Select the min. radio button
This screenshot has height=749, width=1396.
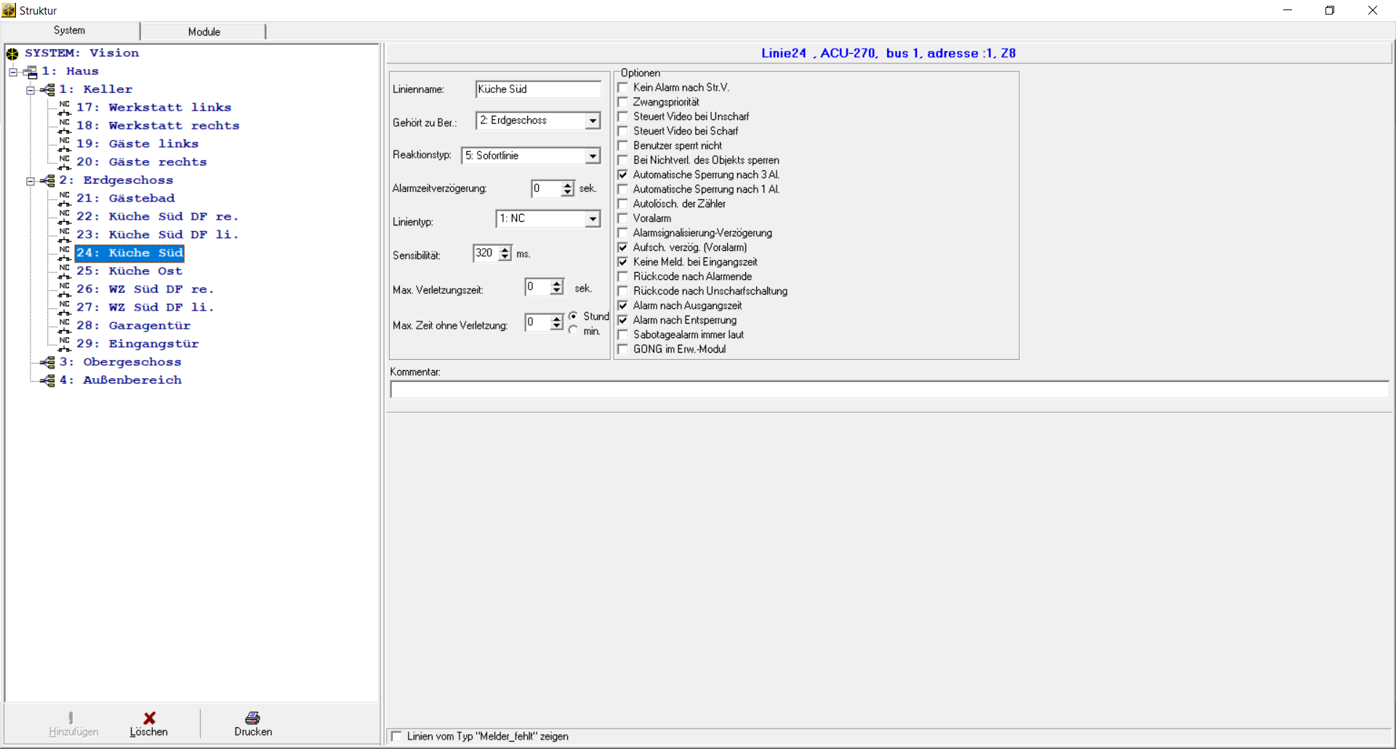coord(574,331)
